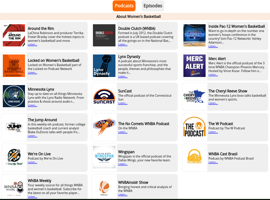Click Listen link under Lynx Dynasty
The height and width of the screenshot is (200, 270).
coord(123,77)
